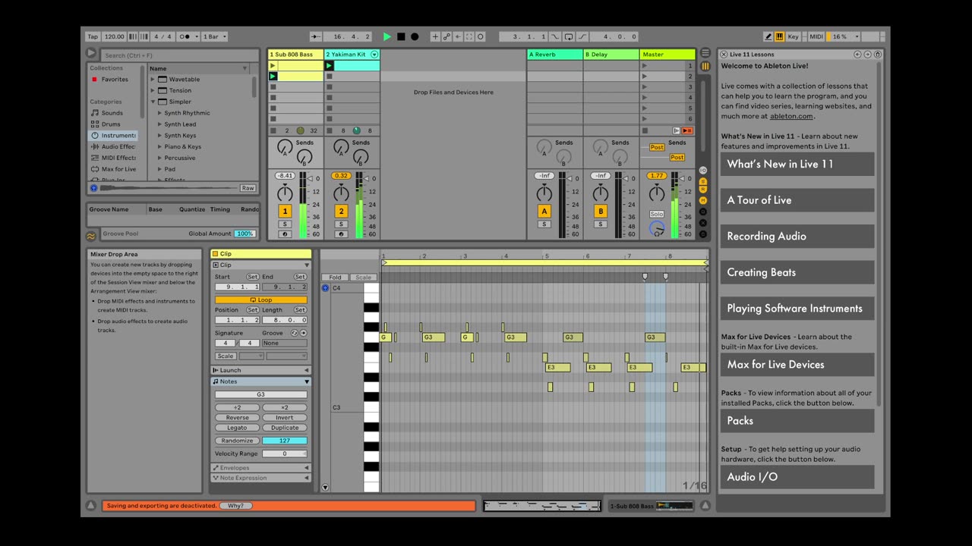Arm track 1 for recording

[285, 234]
